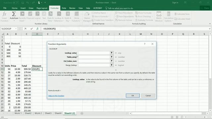Click the formula bar fx insert function icon
Image resolution: width=212 pixels, height=119 pixels.
point(37,29)
